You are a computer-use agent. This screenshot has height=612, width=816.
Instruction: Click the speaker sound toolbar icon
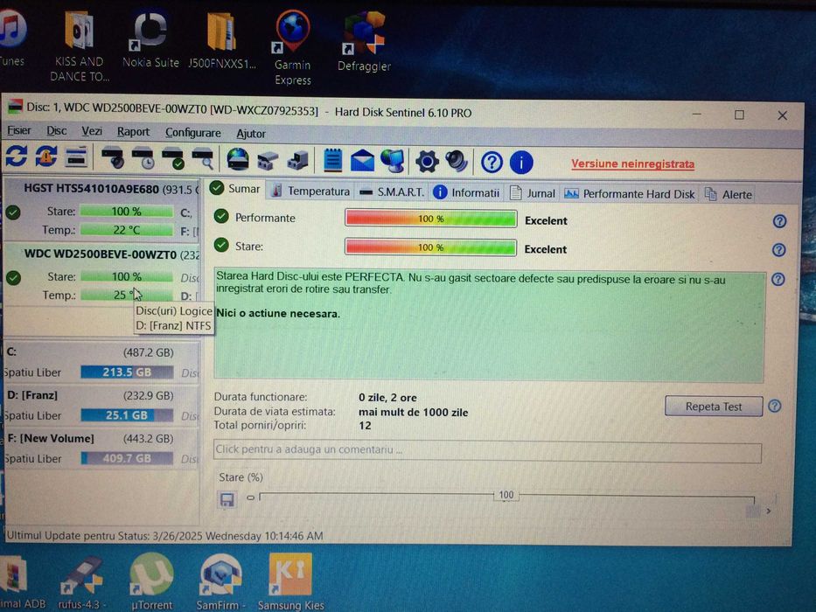click(457, 162)
